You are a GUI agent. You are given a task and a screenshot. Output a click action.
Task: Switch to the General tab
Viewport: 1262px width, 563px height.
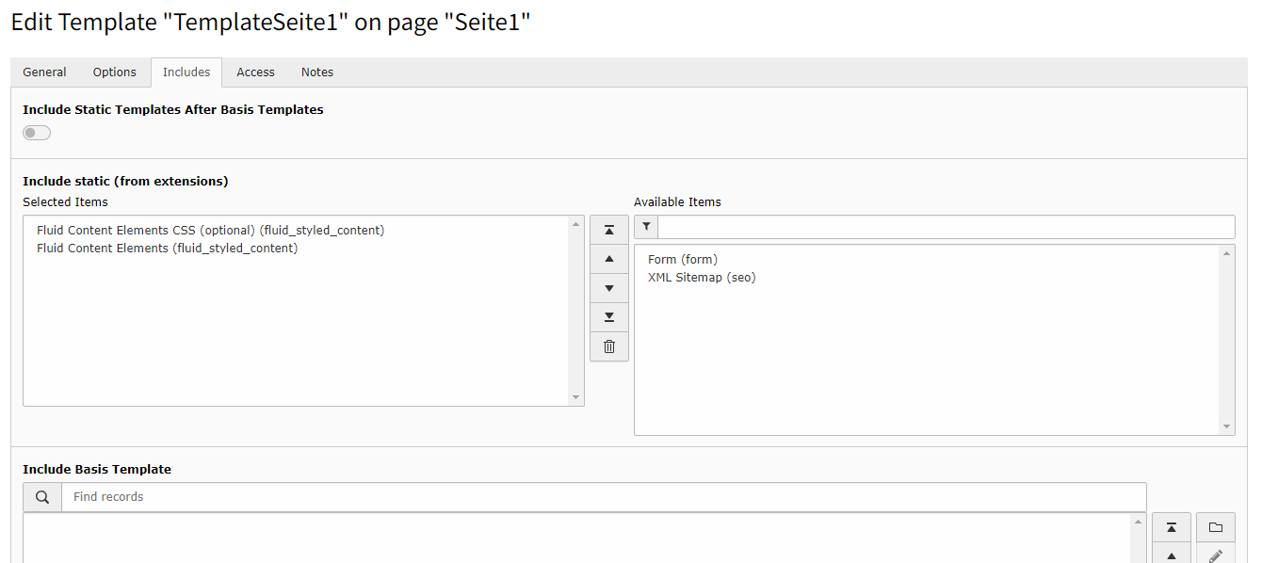point(45,72)
